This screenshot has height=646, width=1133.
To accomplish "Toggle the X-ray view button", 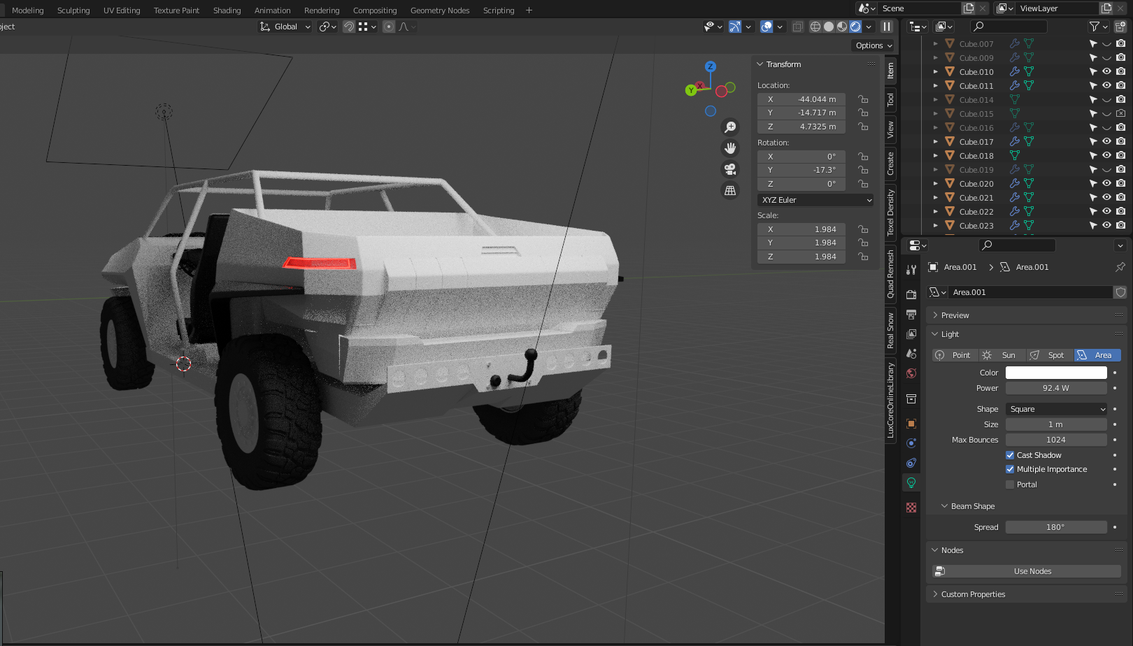I will click(797, 27).
